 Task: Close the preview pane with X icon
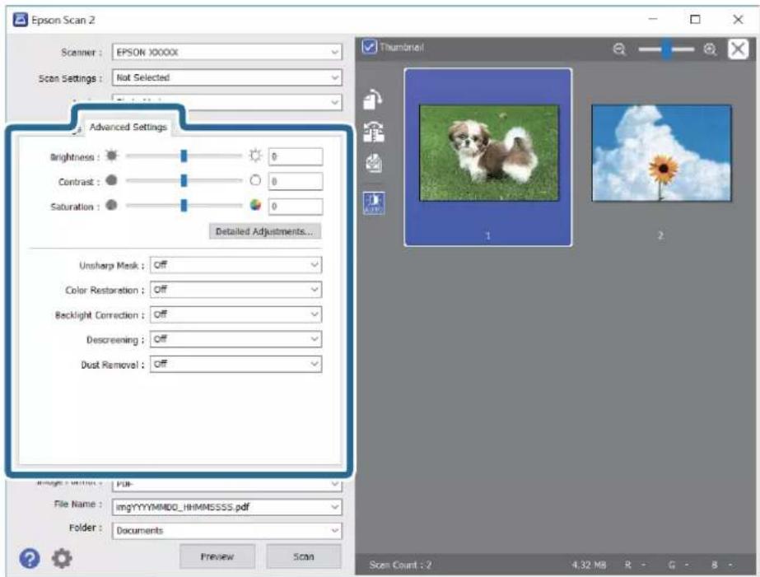738,49
